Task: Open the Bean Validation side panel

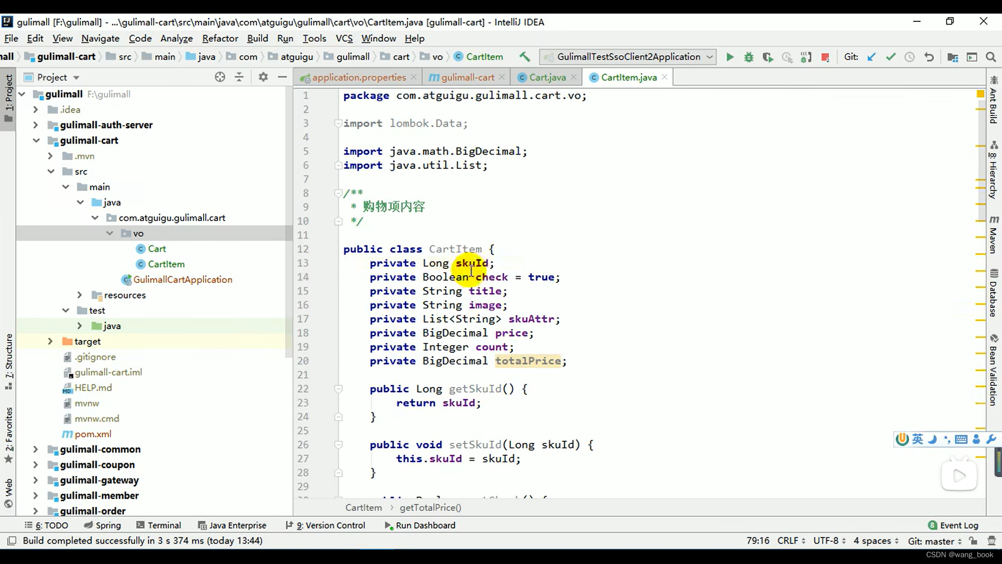Action: tap(994, 370)
